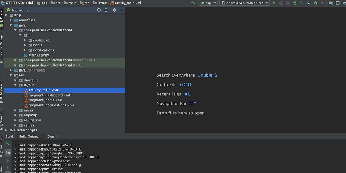Open the Project panel settings gear

pyautogui.click(x=114, y=10)
